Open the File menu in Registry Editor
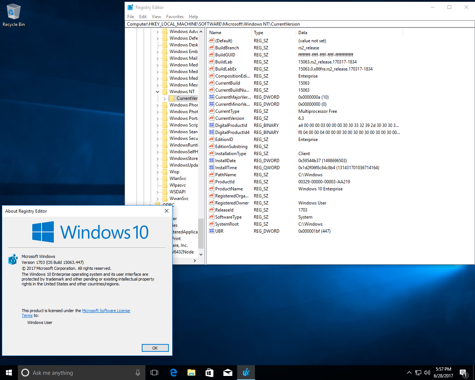475x380 pixels. [131, 17]
